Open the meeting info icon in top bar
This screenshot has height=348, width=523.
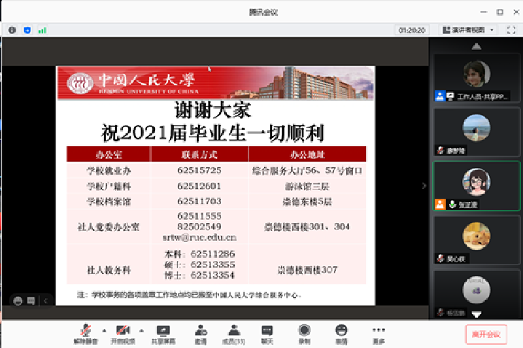point(12,30)
